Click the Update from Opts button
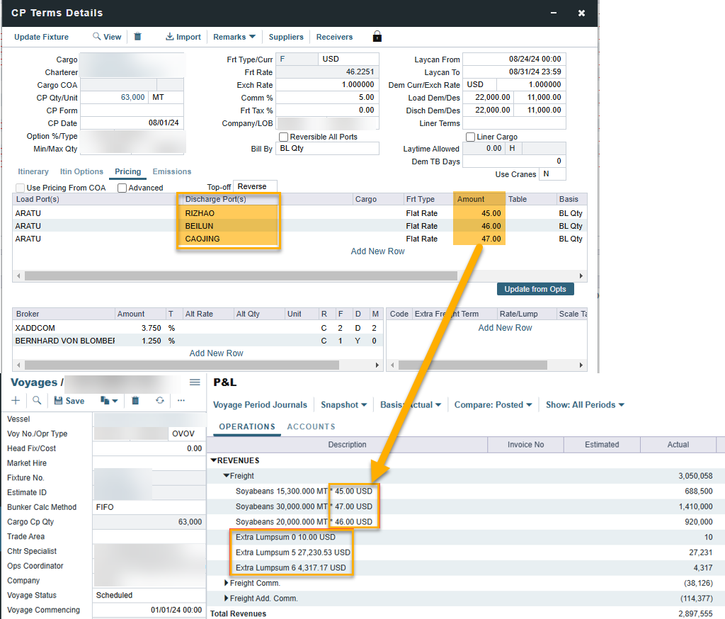 coord(535,289)
